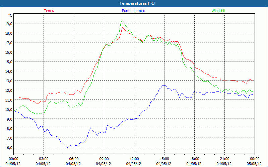Click the '21:00' time label
The image size is (268, 167).
pos(224,159)
